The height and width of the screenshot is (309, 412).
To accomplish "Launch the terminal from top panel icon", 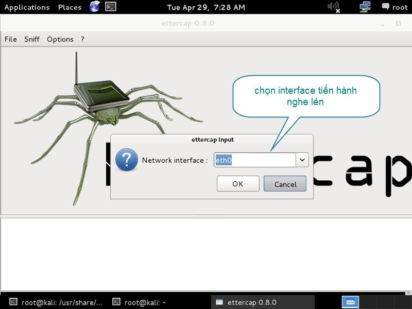I will coord(111,7).
